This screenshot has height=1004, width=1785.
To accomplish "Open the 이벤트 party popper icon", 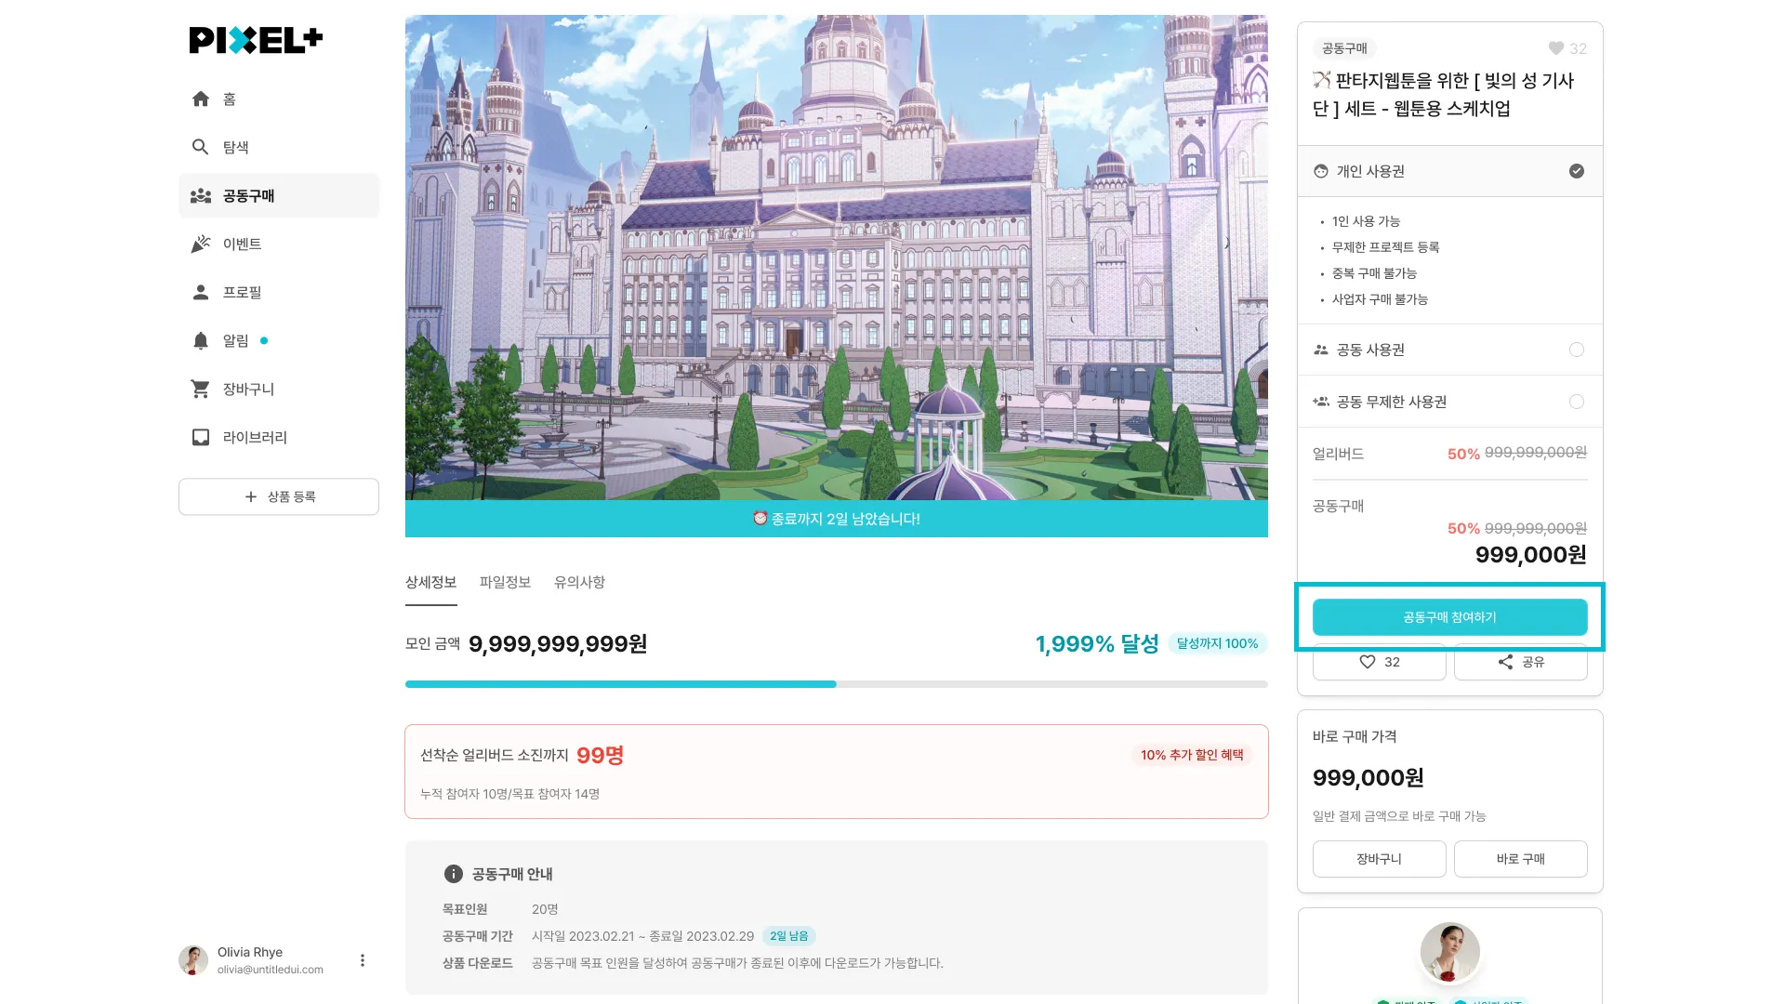I will [x=201, y=244].
